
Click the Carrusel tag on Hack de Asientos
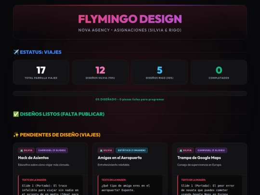(x=52, y=150)
